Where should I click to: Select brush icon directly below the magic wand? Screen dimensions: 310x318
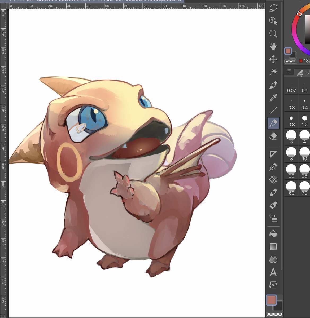click(x=273, y=85)
